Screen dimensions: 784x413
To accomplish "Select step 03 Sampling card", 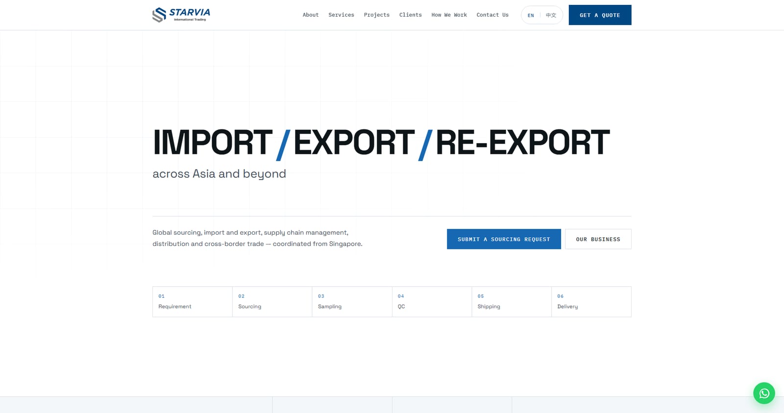I will pos(352,302).
